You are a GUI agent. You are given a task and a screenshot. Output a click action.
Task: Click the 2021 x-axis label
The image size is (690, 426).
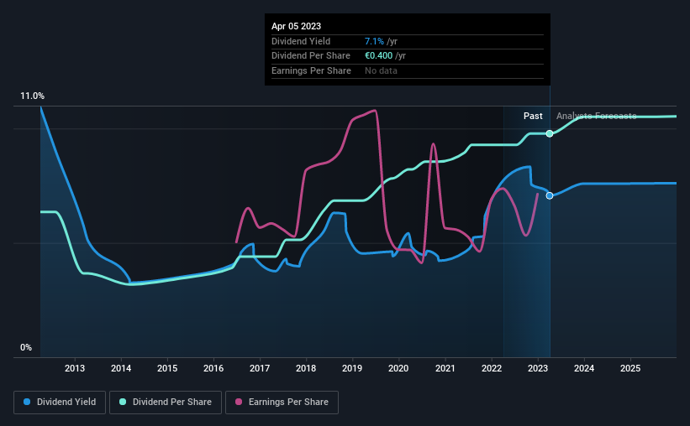point(445,368)
